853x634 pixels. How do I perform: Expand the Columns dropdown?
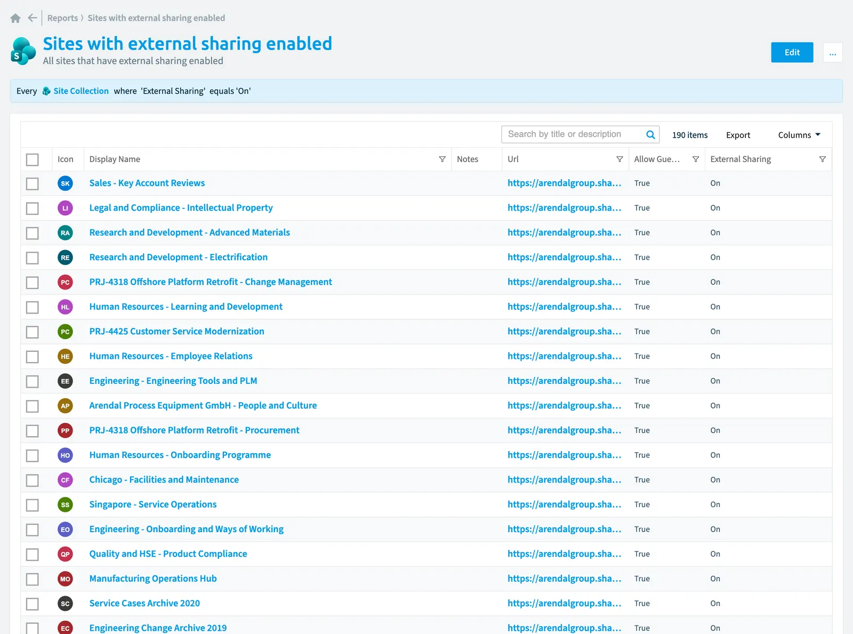(x=799, y=135)
